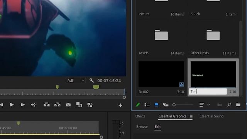
Task: Toggle project writable green pencil icon
Action: (x=138, y=105)
